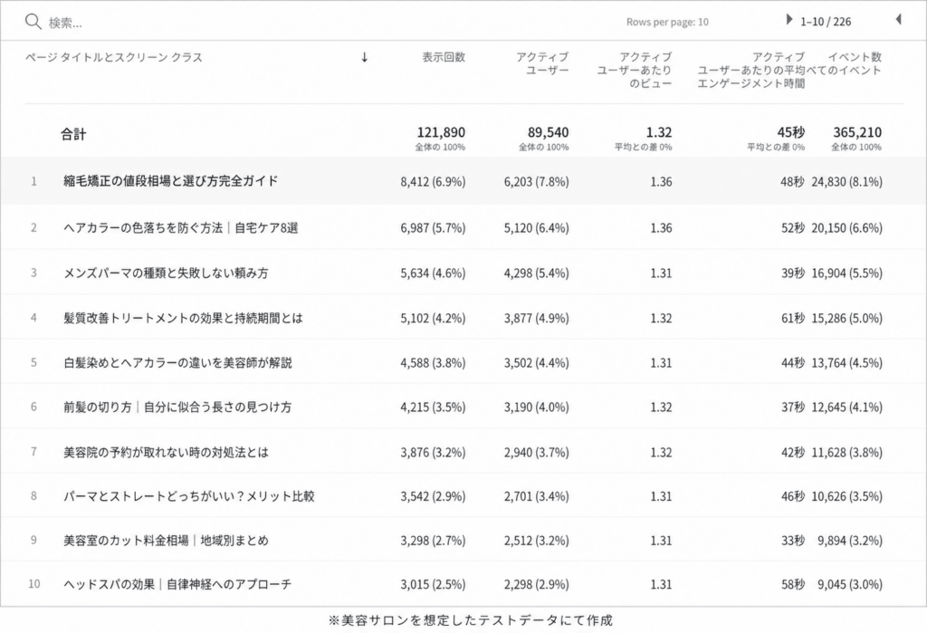The width and height of the screenshot is (927, 633).
Task: Click events cell 11,628 (3.8%)
Action: tap(846, 452)
